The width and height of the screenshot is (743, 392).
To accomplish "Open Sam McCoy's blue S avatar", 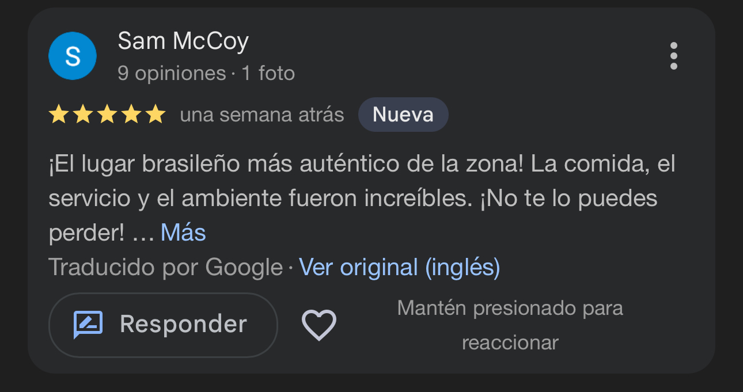I will coord(73,56).
